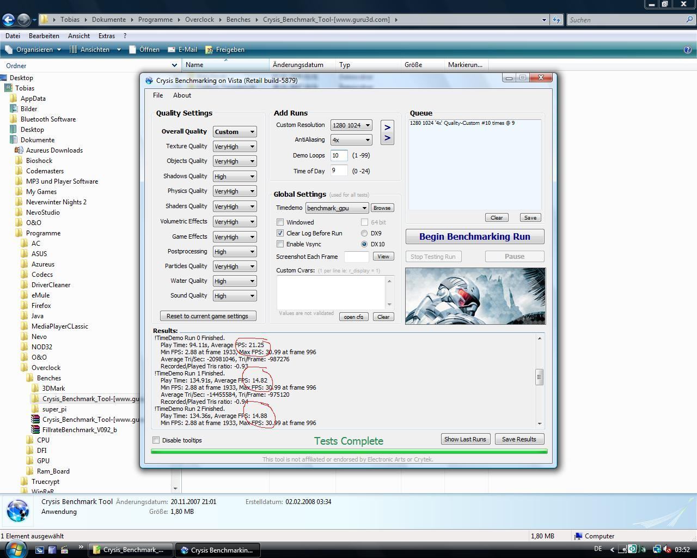Click Reset to current game settings
Viewport: 697px width, 558px height.
click(x=207, y=316)
